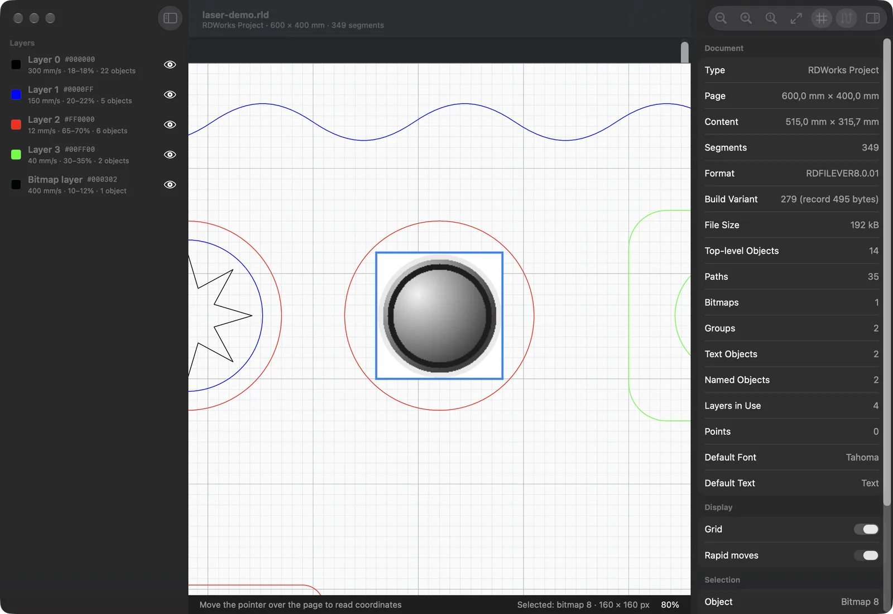The height and width of the screenshot is (614, 893).
Task: Select the Layer 3 row name
Action: coord(44,150)
